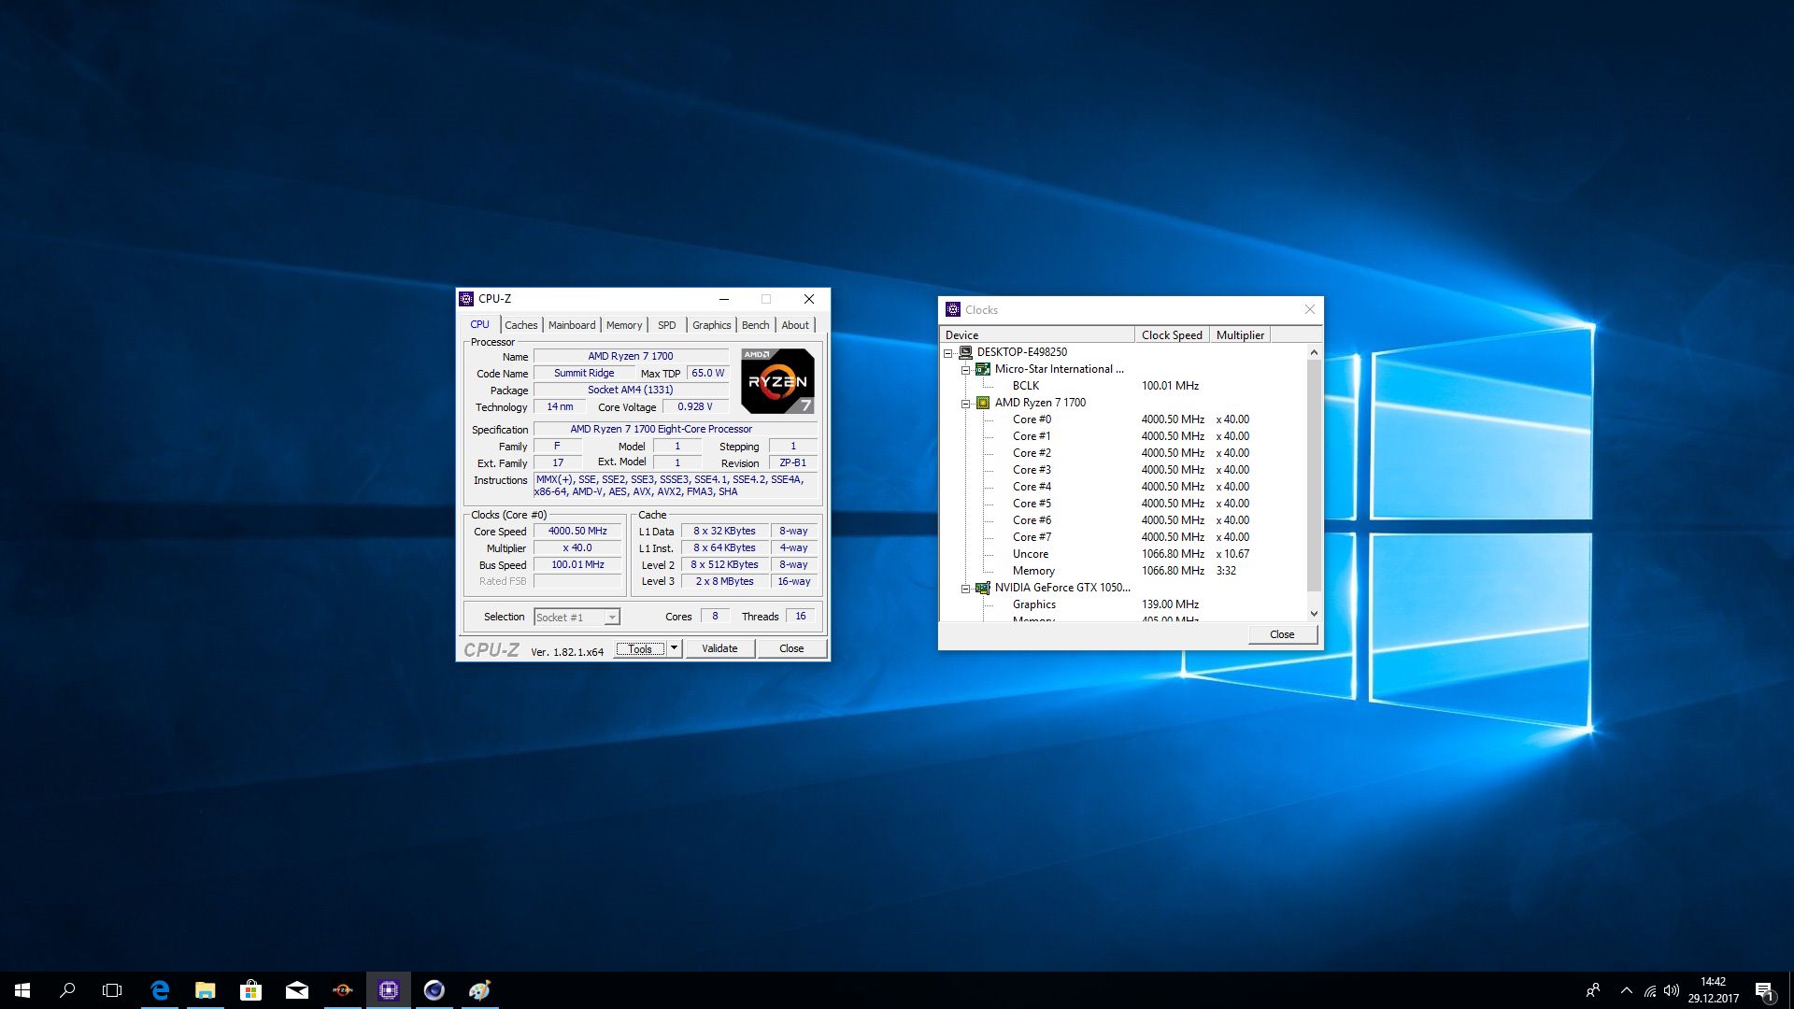1794x1009 pixels.
Task: Click the volume speaker tray icon
Action: point(1672,990)
